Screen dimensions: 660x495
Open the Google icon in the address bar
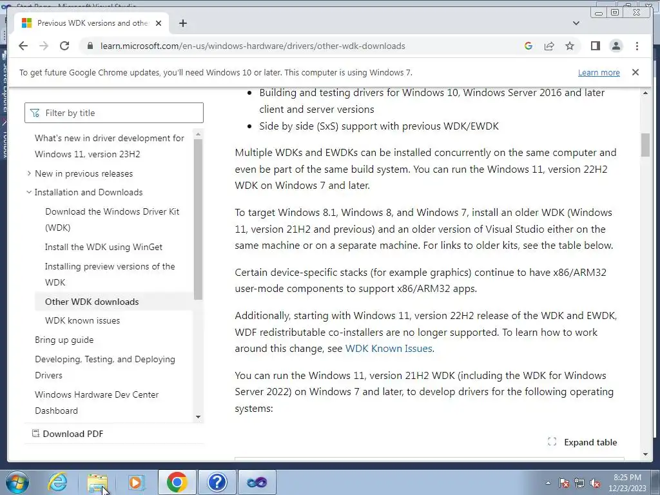coord(529,46)
